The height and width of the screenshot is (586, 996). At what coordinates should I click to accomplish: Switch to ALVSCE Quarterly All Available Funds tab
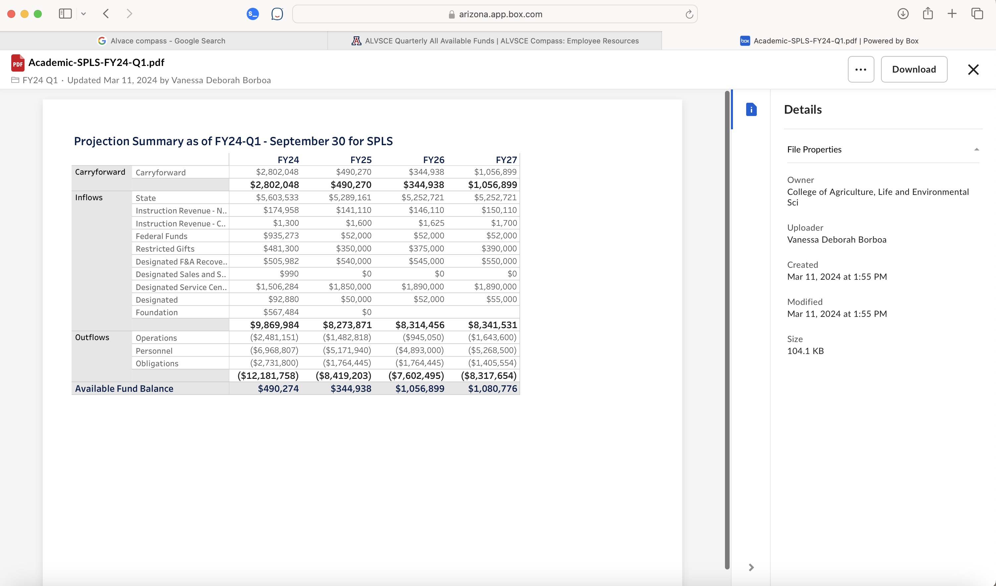click(x=495, y=41)
